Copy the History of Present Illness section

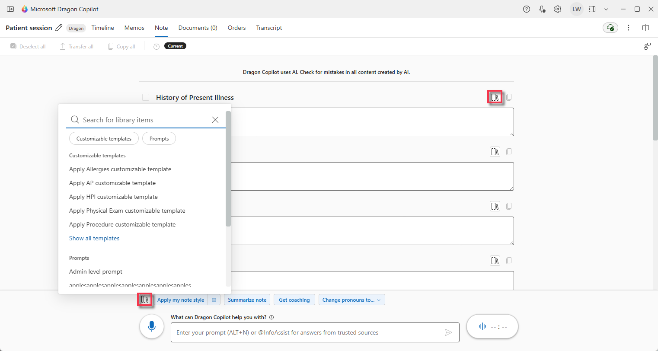[509, 97]
